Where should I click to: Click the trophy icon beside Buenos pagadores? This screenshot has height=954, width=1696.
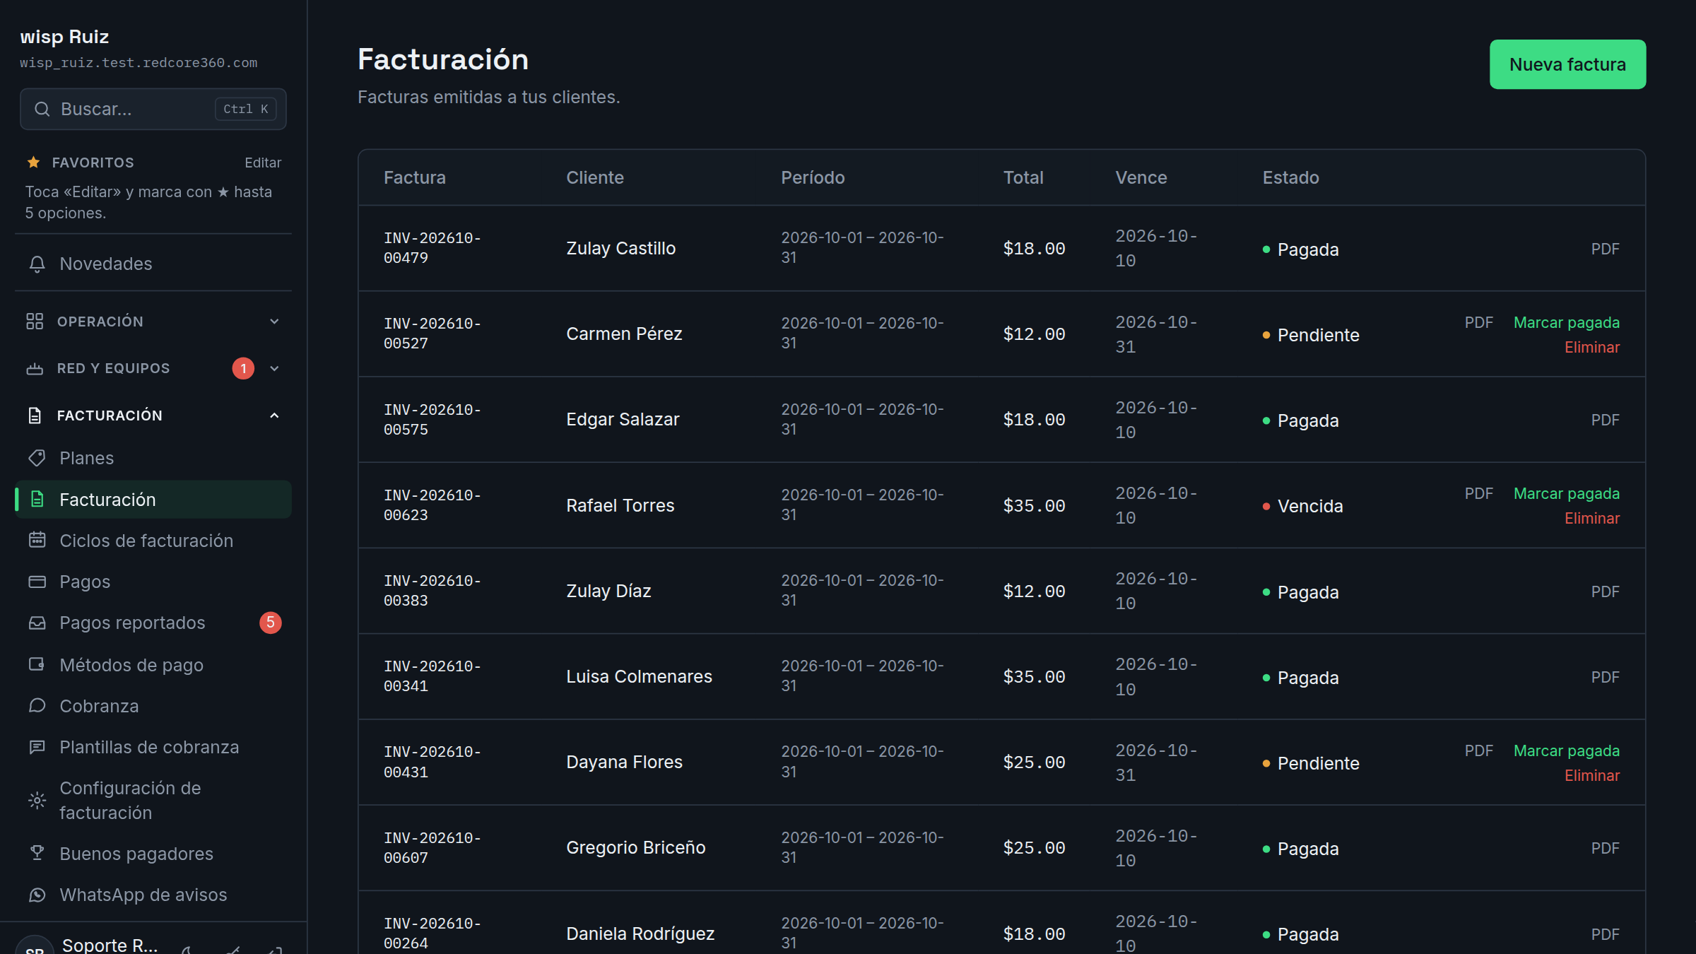(x=37, y=854)
